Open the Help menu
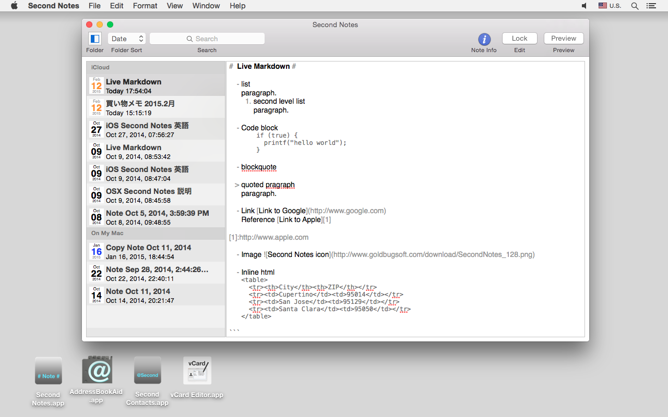668x417 pixels. pos(237,6)
